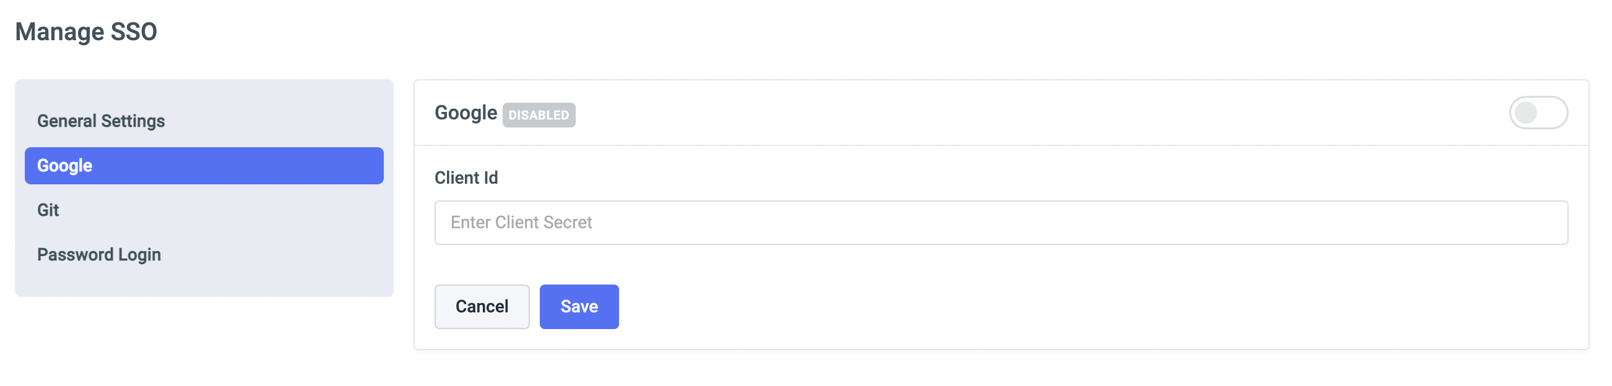Discard changes using Cancel

click(x=482, y=307)
